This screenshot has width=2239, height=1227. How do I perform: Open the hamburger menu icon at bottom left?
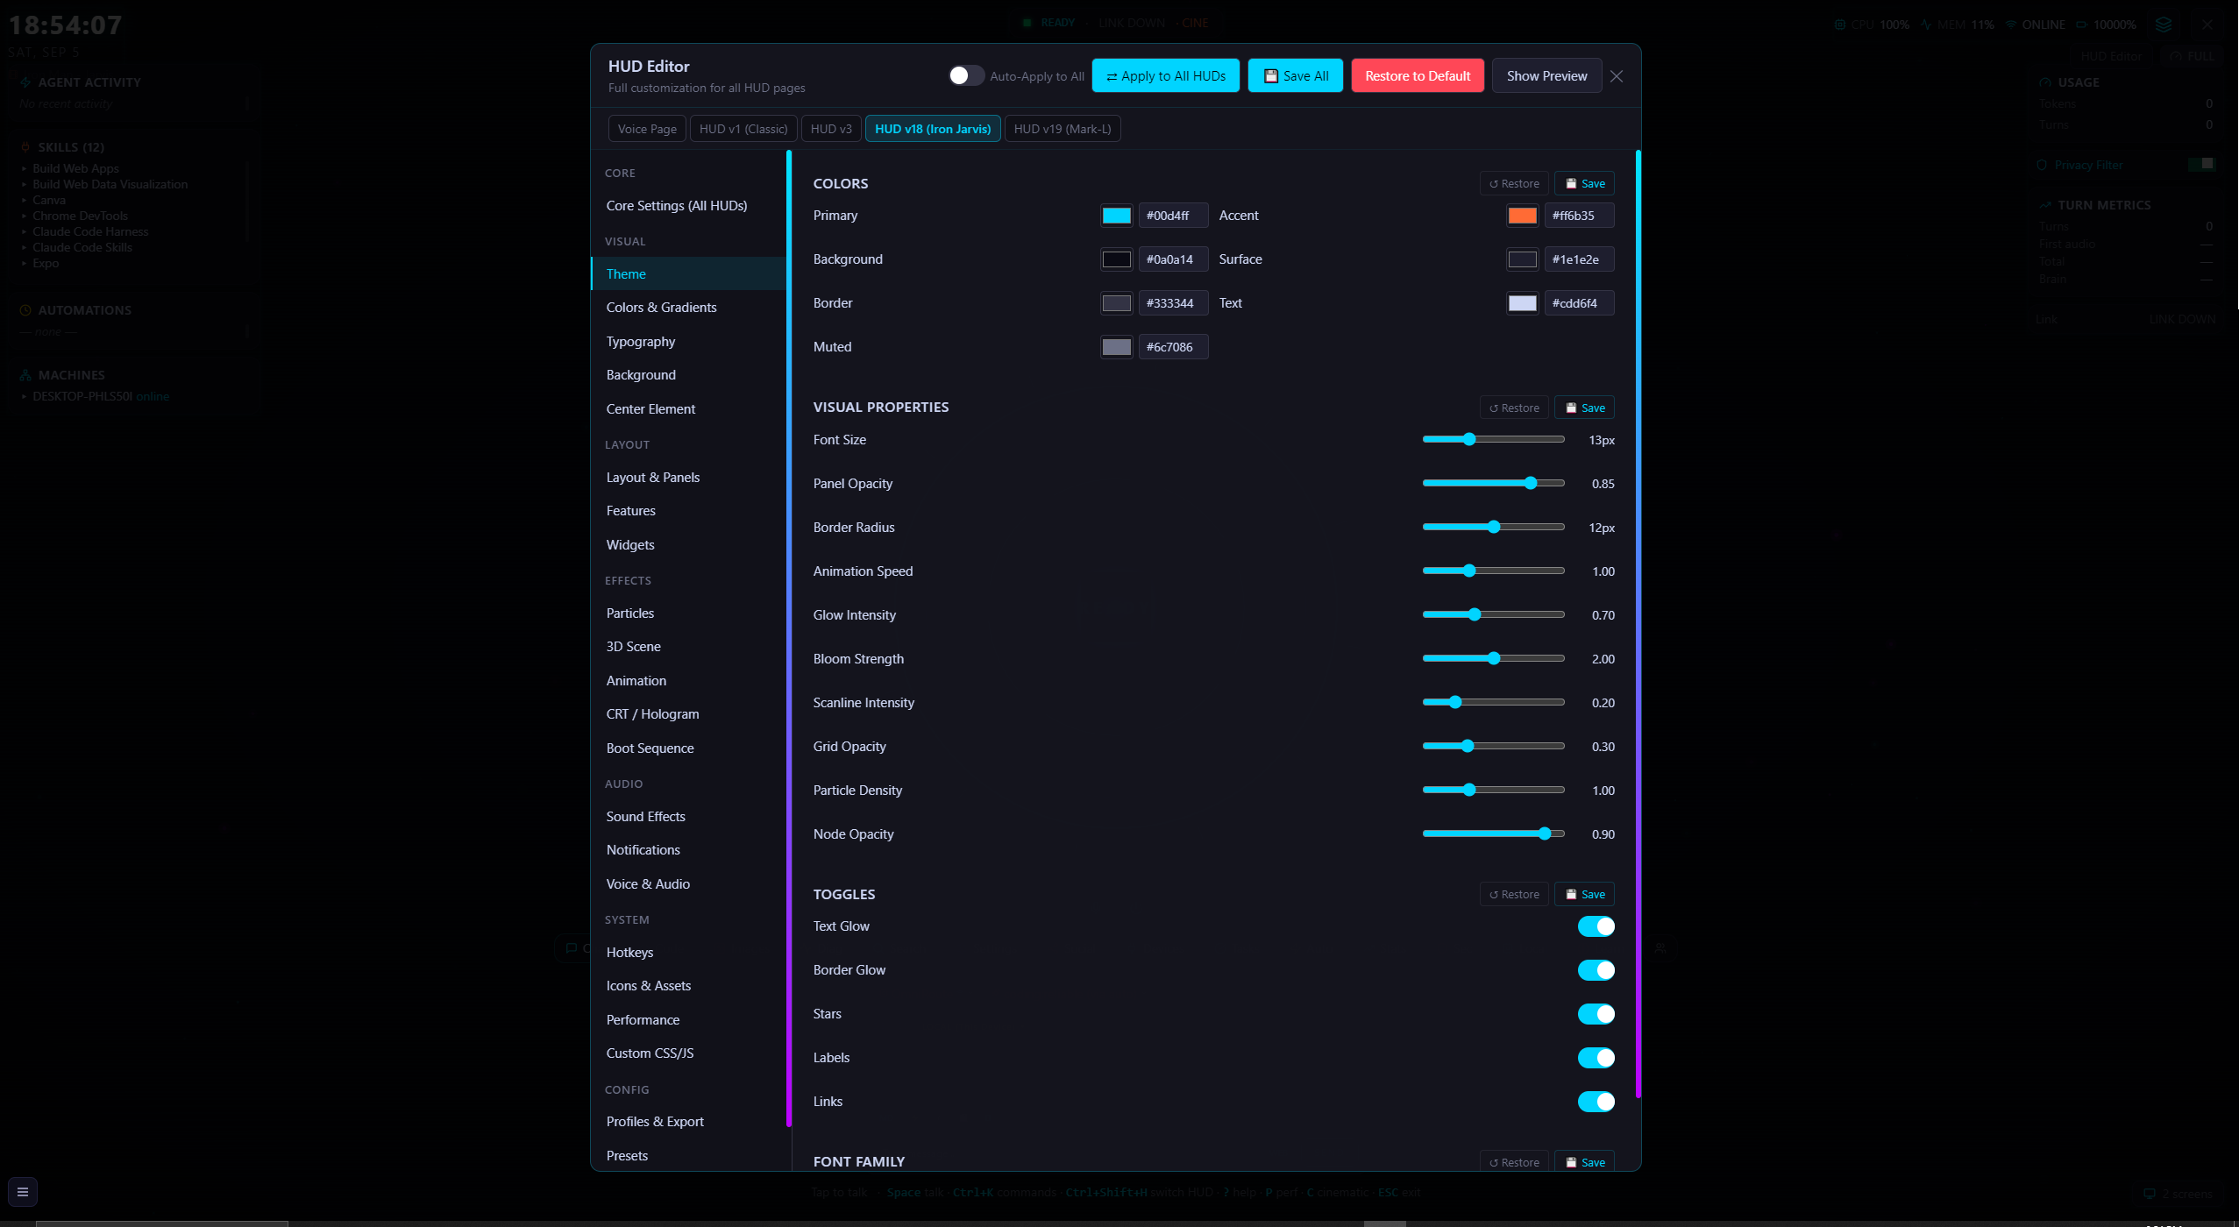coord(23,1191)
